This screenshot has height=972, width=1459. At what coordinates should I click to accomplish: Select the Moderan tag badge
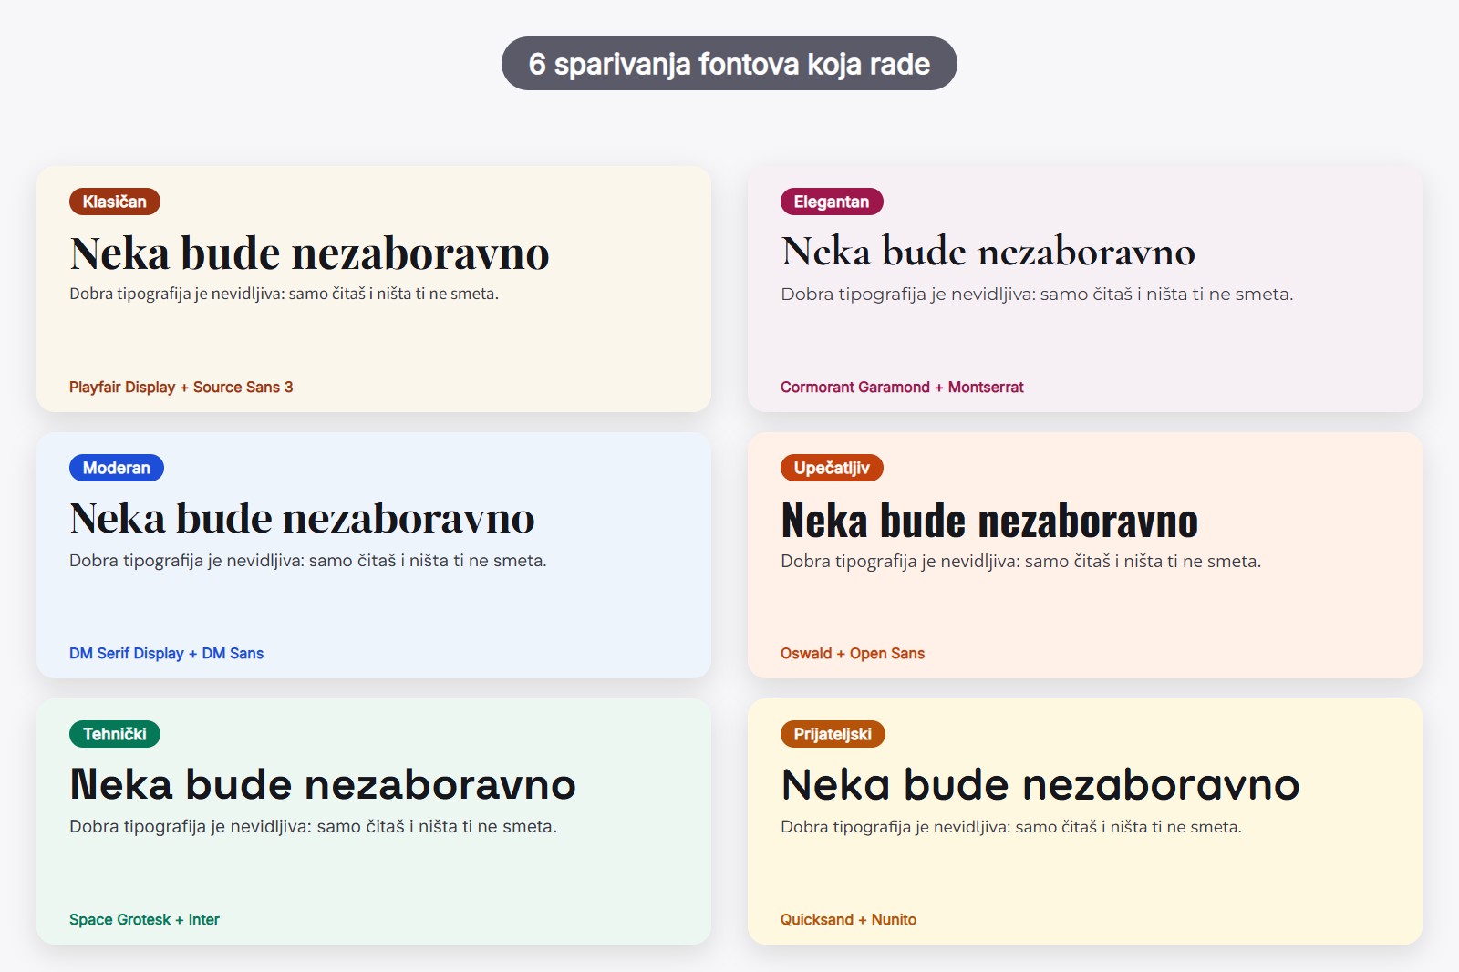pos(117,468)
